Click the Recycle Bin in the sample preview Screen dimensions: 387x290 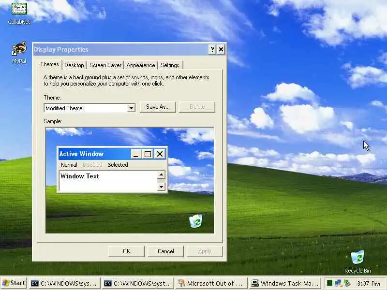[196, 221]
